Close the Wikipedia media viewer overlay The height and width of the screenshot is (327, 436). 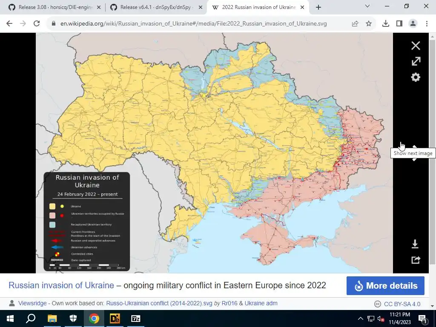pos(416,46)
